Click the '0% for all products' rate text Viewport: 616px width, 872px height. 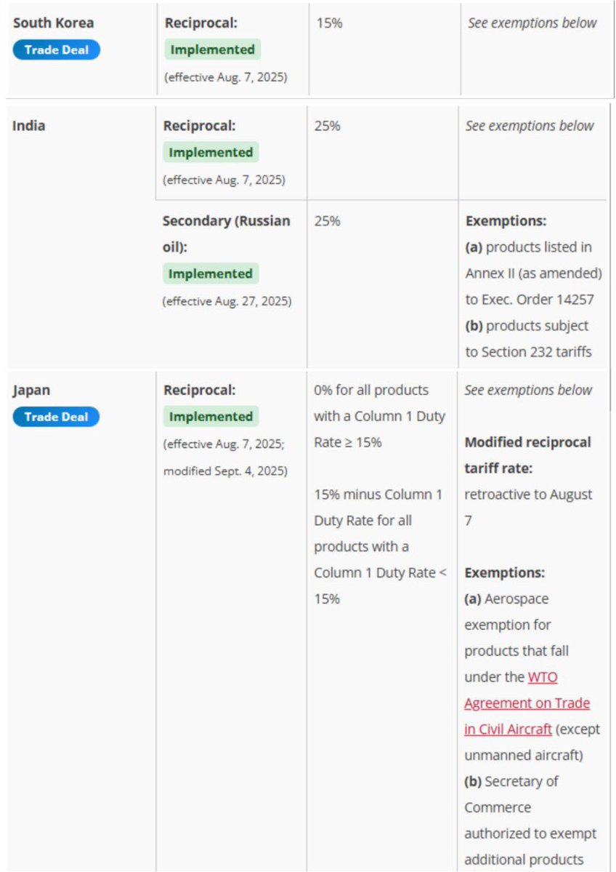point(371,390)
